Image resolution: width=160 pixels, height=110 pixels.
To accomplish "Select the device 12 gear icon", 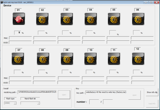I will (138, 59).
